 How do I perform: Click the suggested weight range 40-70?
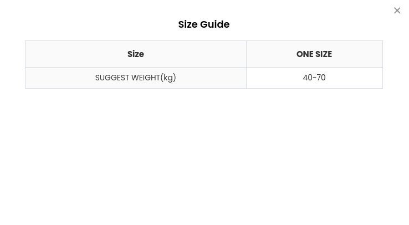coord(314,78)
